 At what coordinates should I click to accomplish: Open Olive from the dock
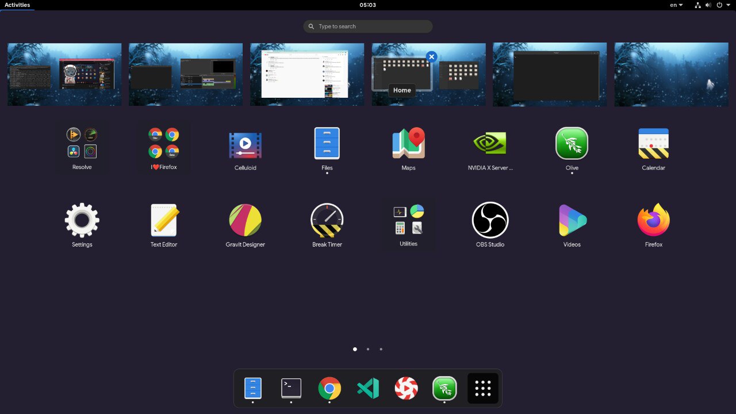[444, 389]
